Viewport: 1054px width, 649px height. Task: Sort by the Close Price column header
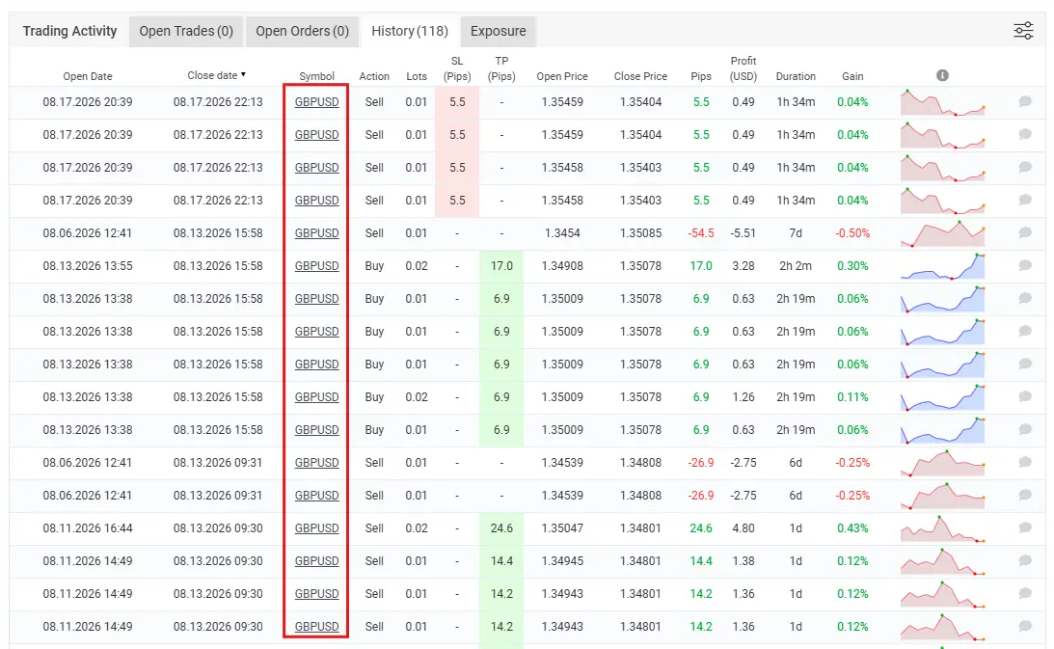click(x=640, y=76)
